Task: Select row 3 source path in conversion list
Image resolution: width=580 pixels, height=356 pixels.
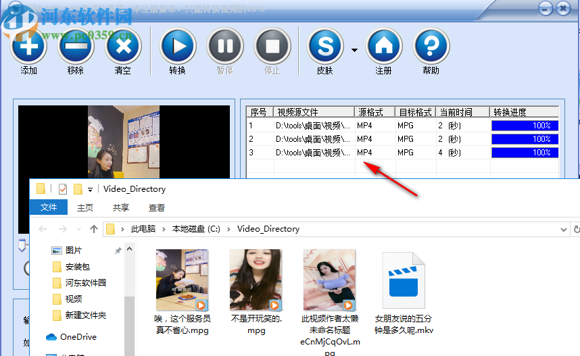Action: tap(313, 152)
